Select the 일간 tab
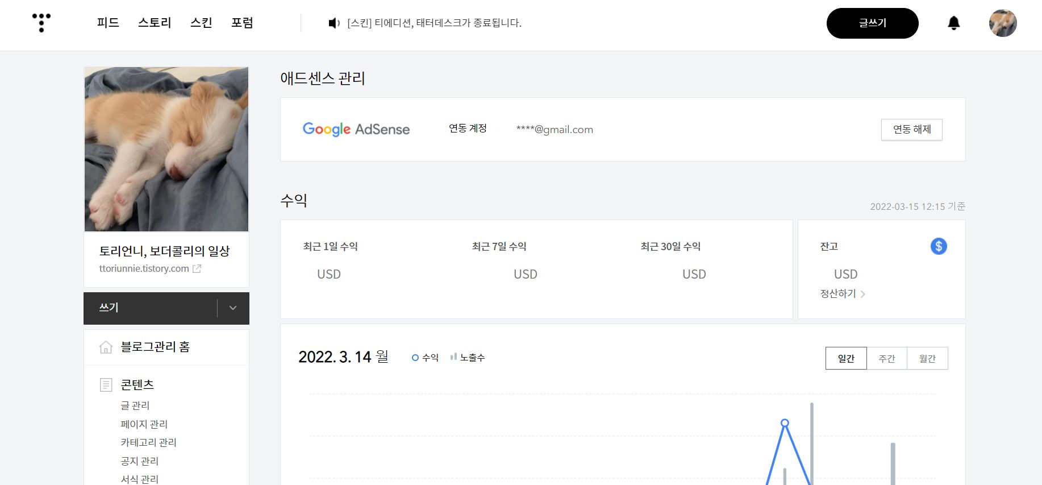The image size is (1042, 485). click(846, 358)
